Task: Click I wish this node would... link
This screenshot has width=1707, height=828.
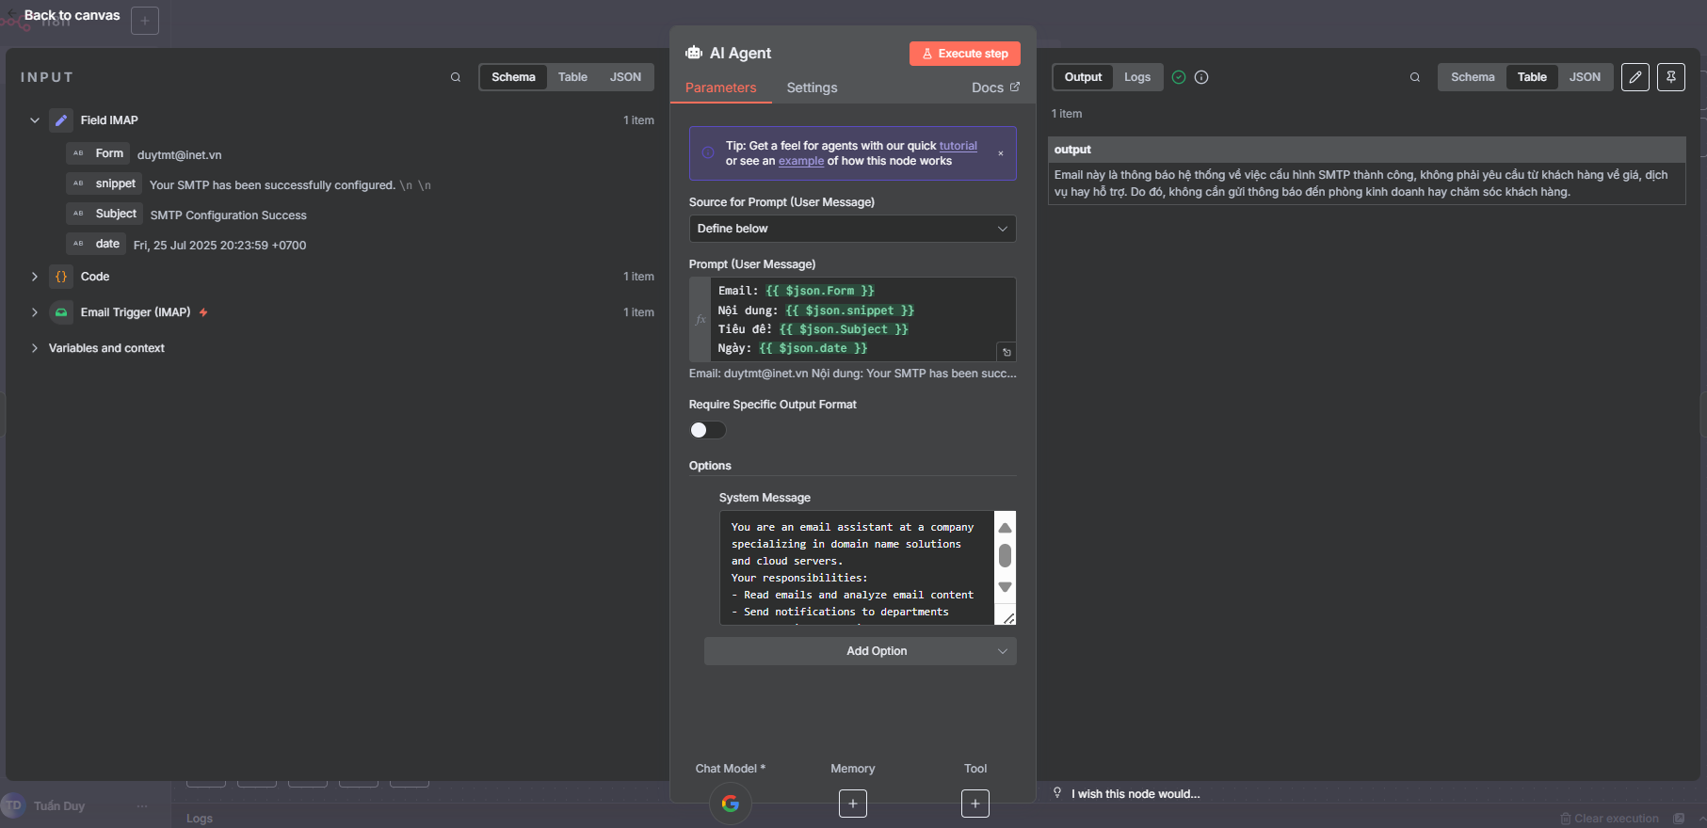Action: tap(1135, 794)
